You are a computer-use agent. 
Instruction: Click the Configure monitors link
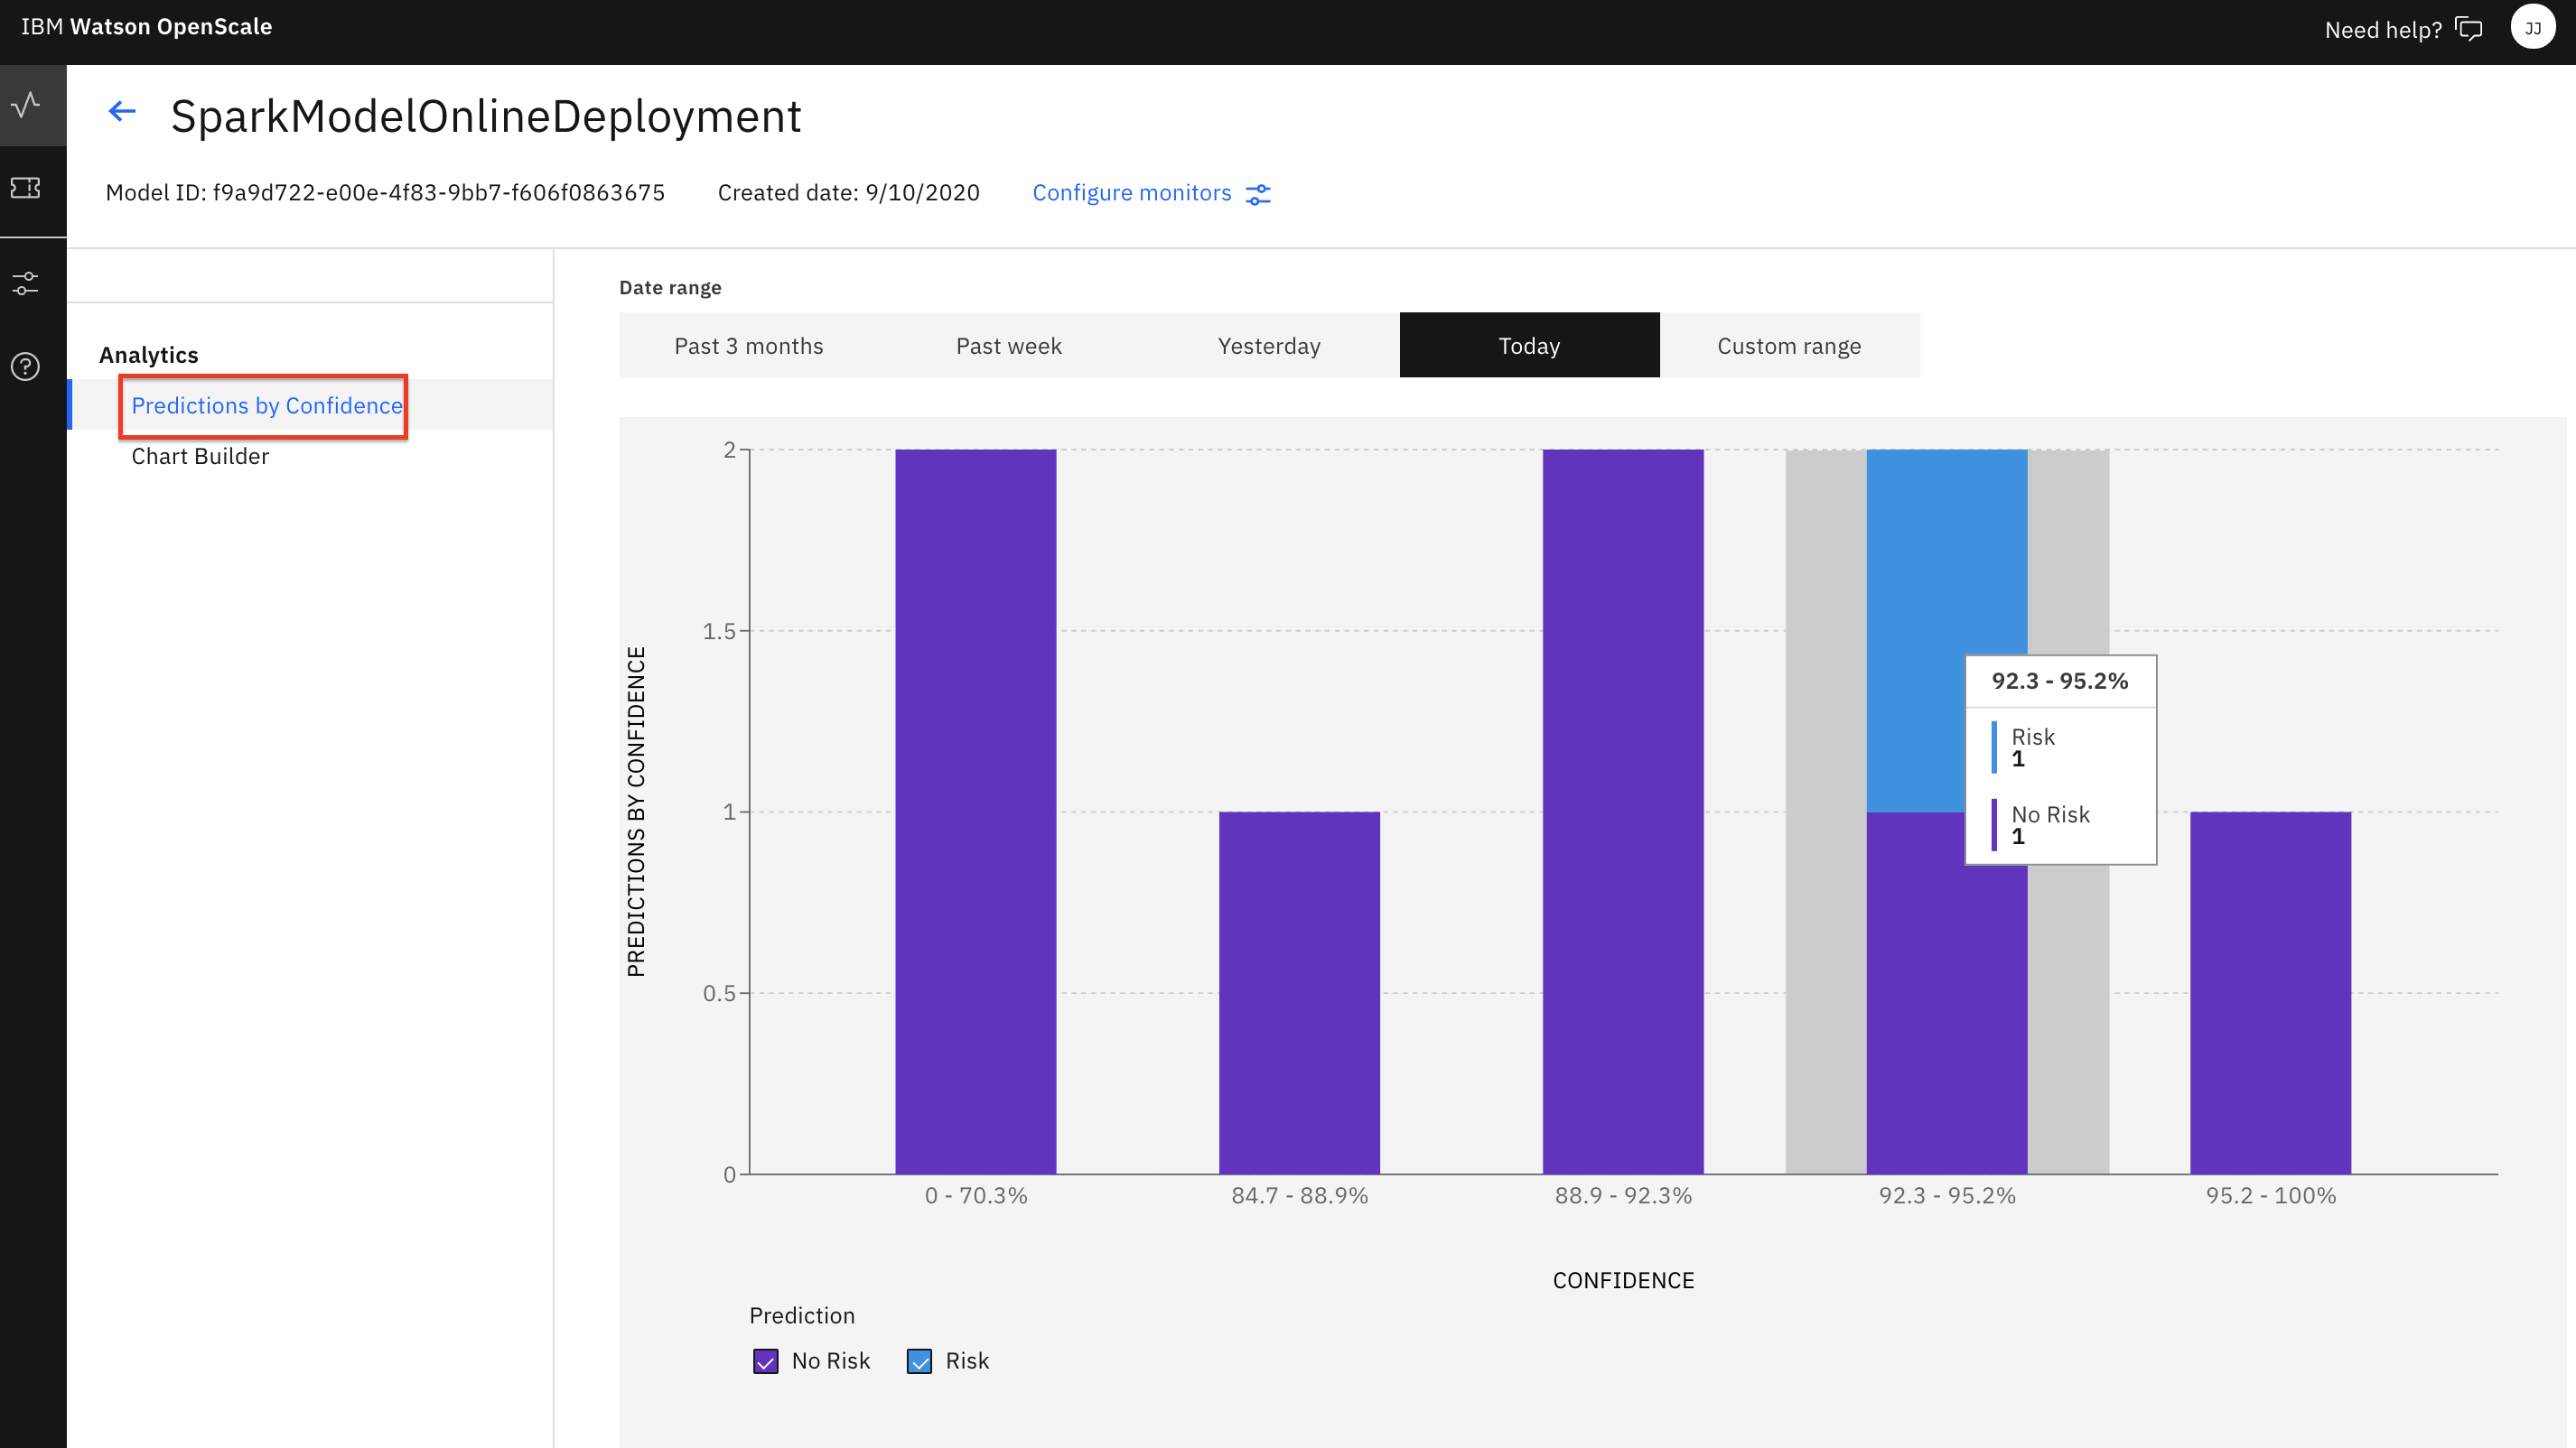coord(1131,193)
